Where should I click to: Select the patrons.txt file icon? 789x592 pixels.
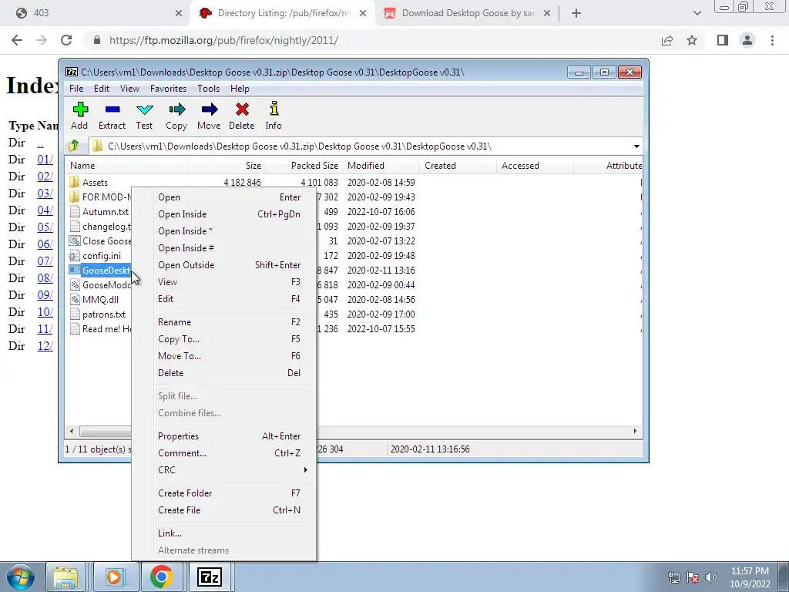75,314
